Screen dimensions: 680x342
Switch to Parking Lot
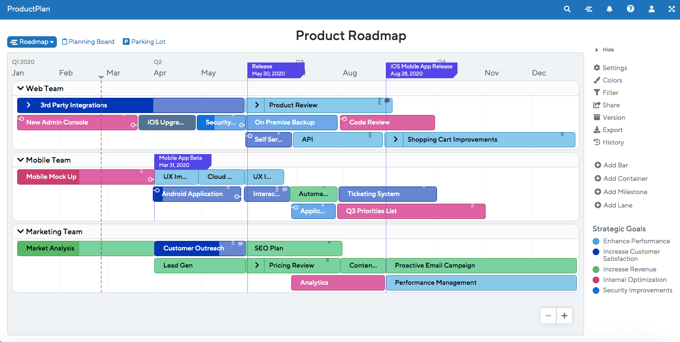coord(144,42)
